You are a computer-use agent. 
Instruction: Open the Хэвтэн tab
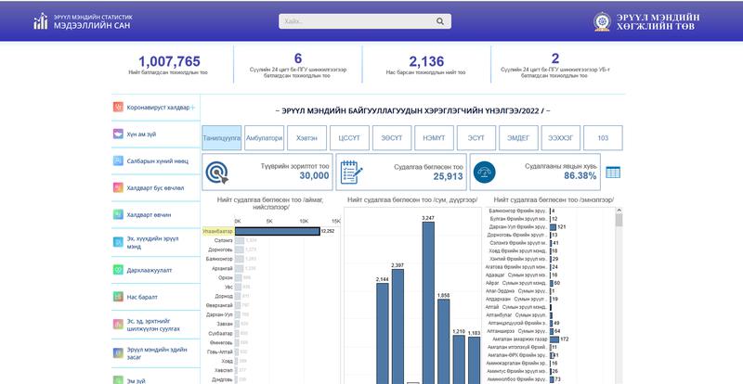[x=307, y=138]
